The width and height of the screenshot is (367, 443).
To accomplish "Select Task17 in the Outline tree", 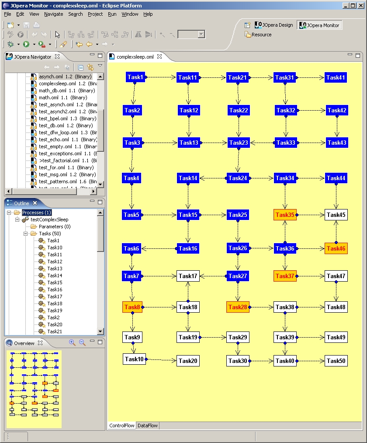I will 55,296.
